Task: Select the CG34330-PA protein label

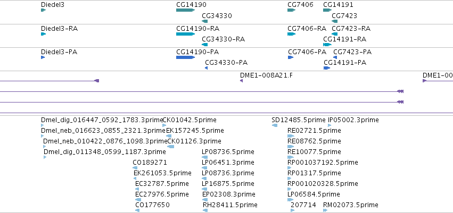Action: click(226, 63)
